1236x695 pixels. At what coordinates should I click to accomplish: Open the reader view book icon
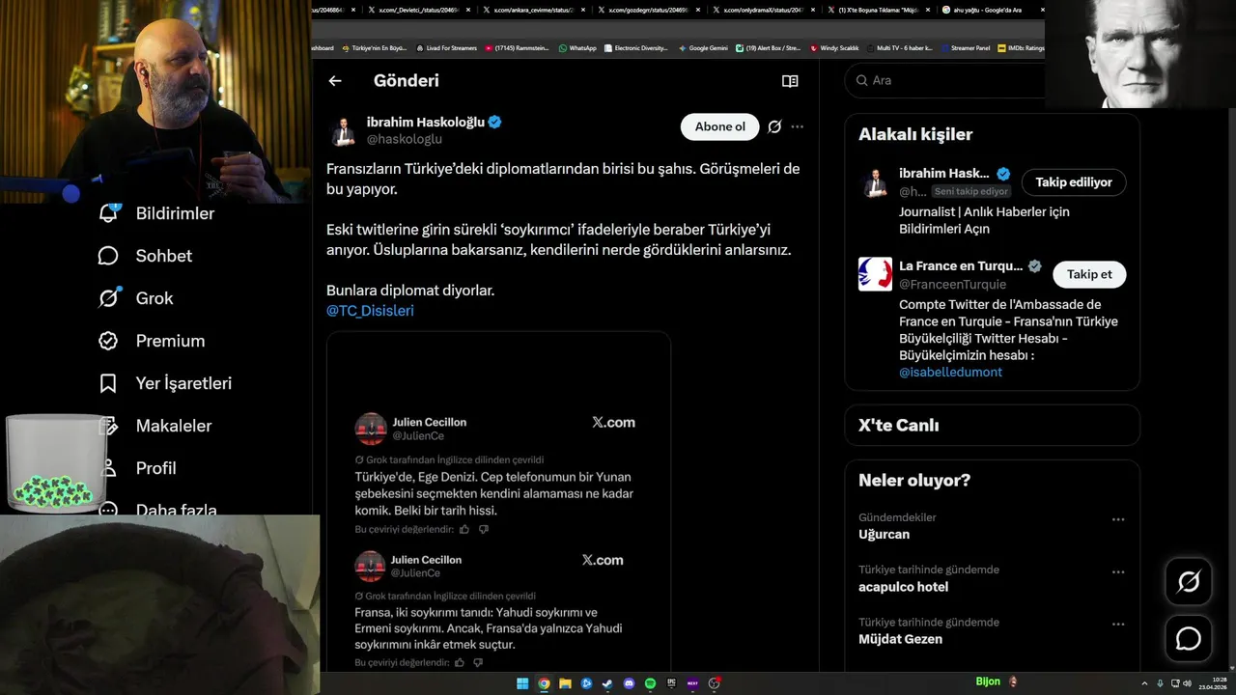coord(790,81)
